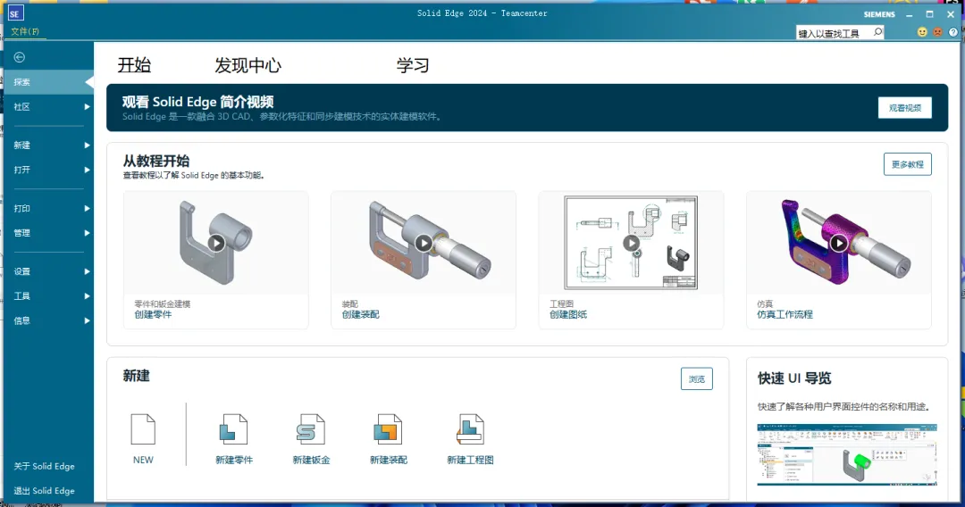Click the 新建零件 text label
965x507 pixels.
click(234, 460)
